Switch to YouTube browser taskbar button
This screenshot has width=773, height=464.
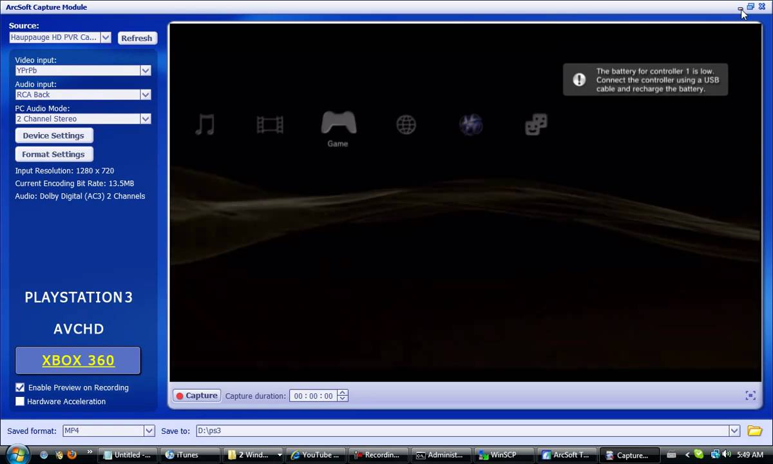tap(315, 454)
